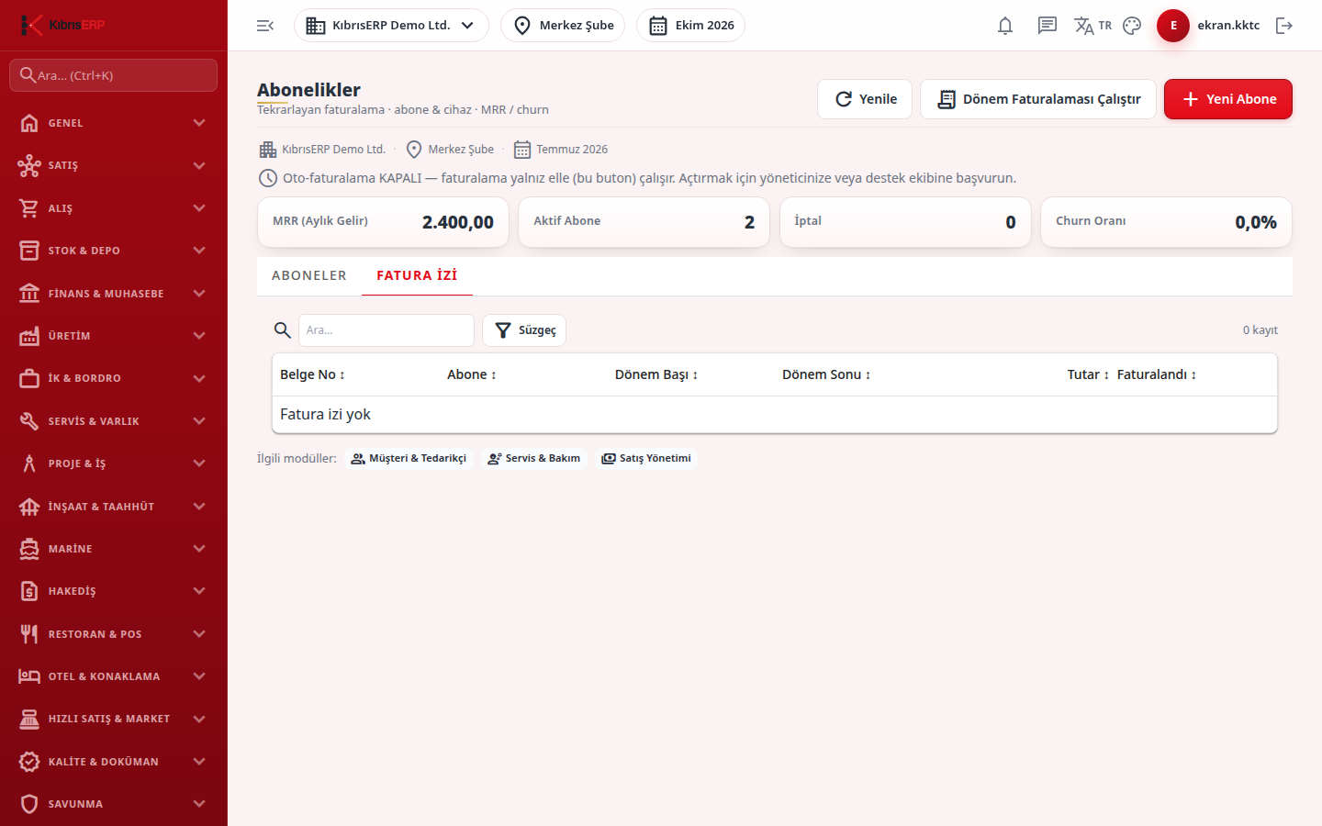The height and width of the screenshot is (826, 1322).
Task: Expand the Hakediş menu chevron
Action: (199, 591)
